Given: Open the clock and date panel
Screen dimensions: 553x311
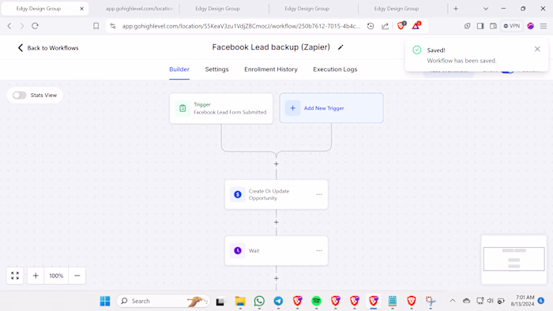Looking at the screenshot, I should [522, 301].
